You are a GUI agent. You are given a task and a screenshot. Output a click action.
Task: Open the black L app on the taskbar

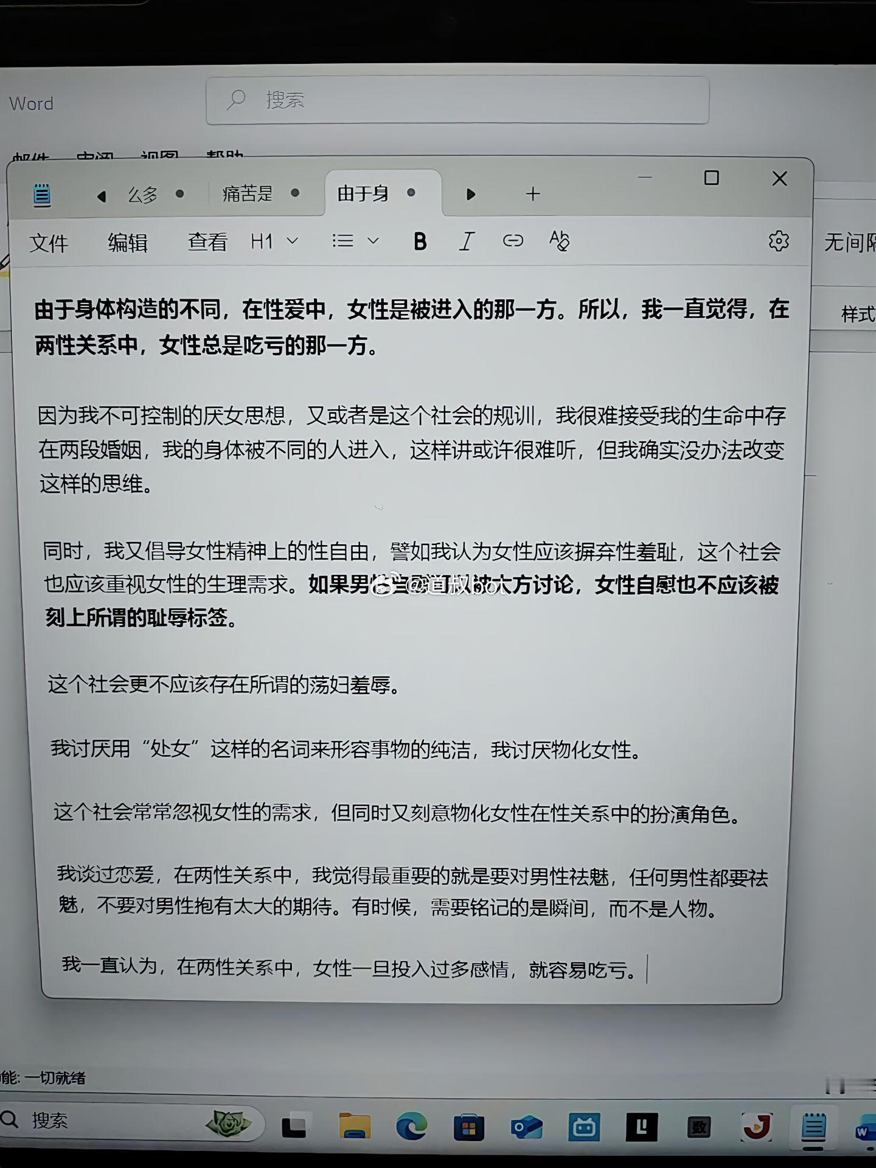click(641, 1127)
